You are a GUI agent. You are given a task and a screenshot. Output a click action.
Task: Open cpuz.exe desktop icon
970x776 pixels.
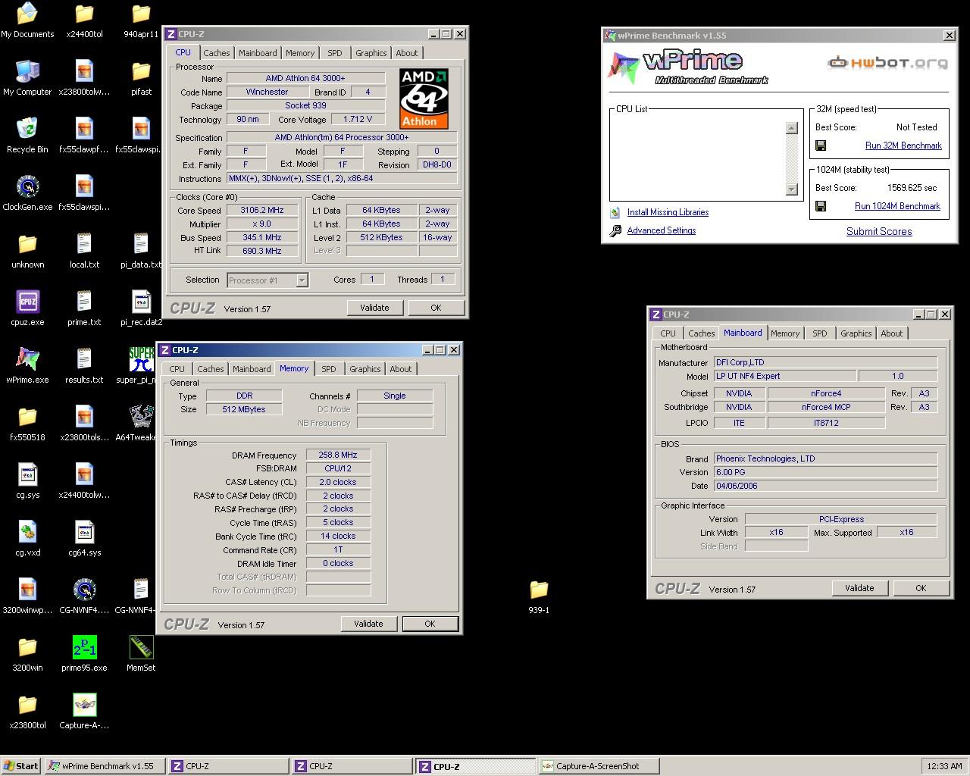click(x=27, y=302)
